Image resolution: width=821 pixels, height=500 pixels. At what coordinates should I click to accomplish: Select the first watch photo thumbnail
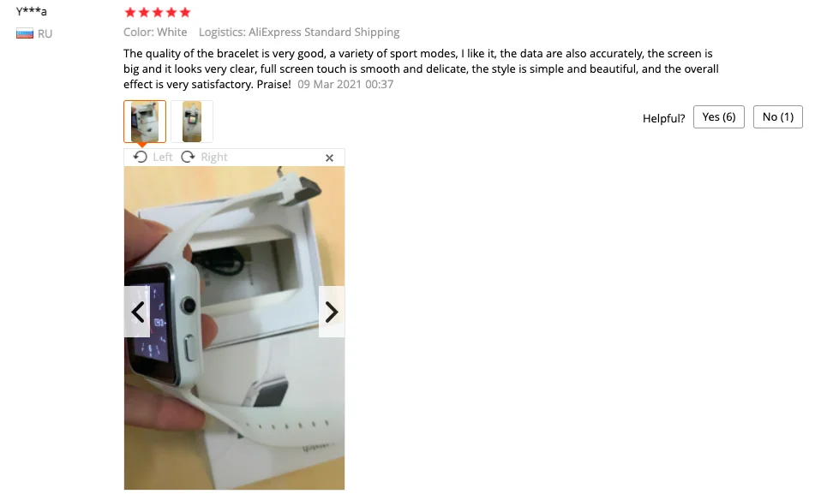tap(145, 122)
